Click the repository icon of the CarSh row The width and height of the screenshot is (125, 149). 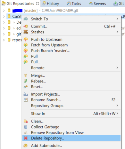pos(9,16)
